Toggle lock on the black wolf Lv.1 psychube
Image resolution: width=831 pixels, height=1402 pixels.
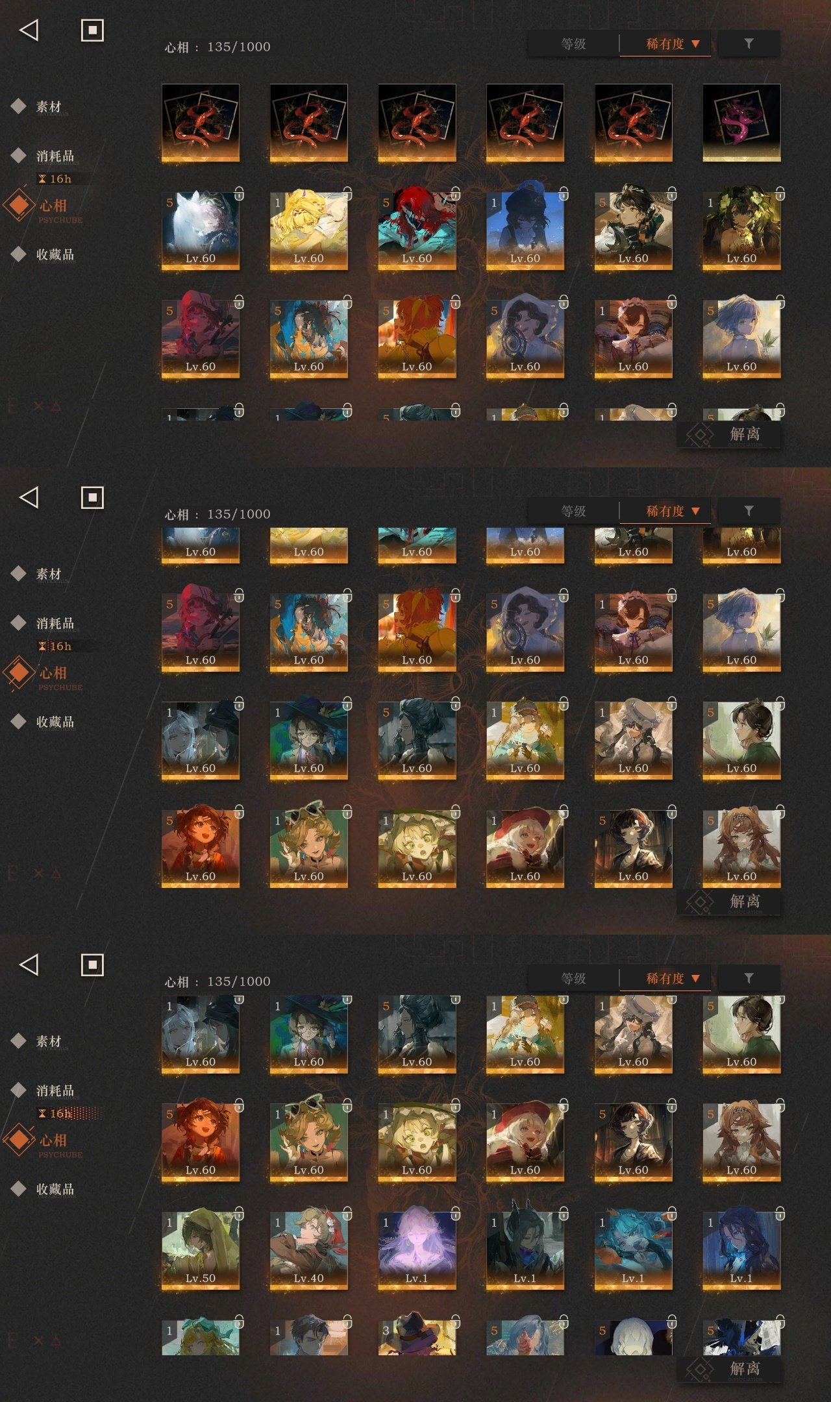564,1213
